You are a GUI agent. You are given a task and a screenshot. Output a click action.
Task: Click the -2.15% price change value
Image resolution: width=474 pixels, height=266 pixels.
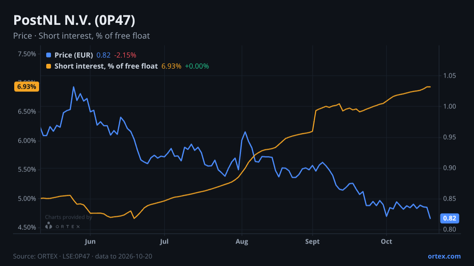tap(125, 55)
